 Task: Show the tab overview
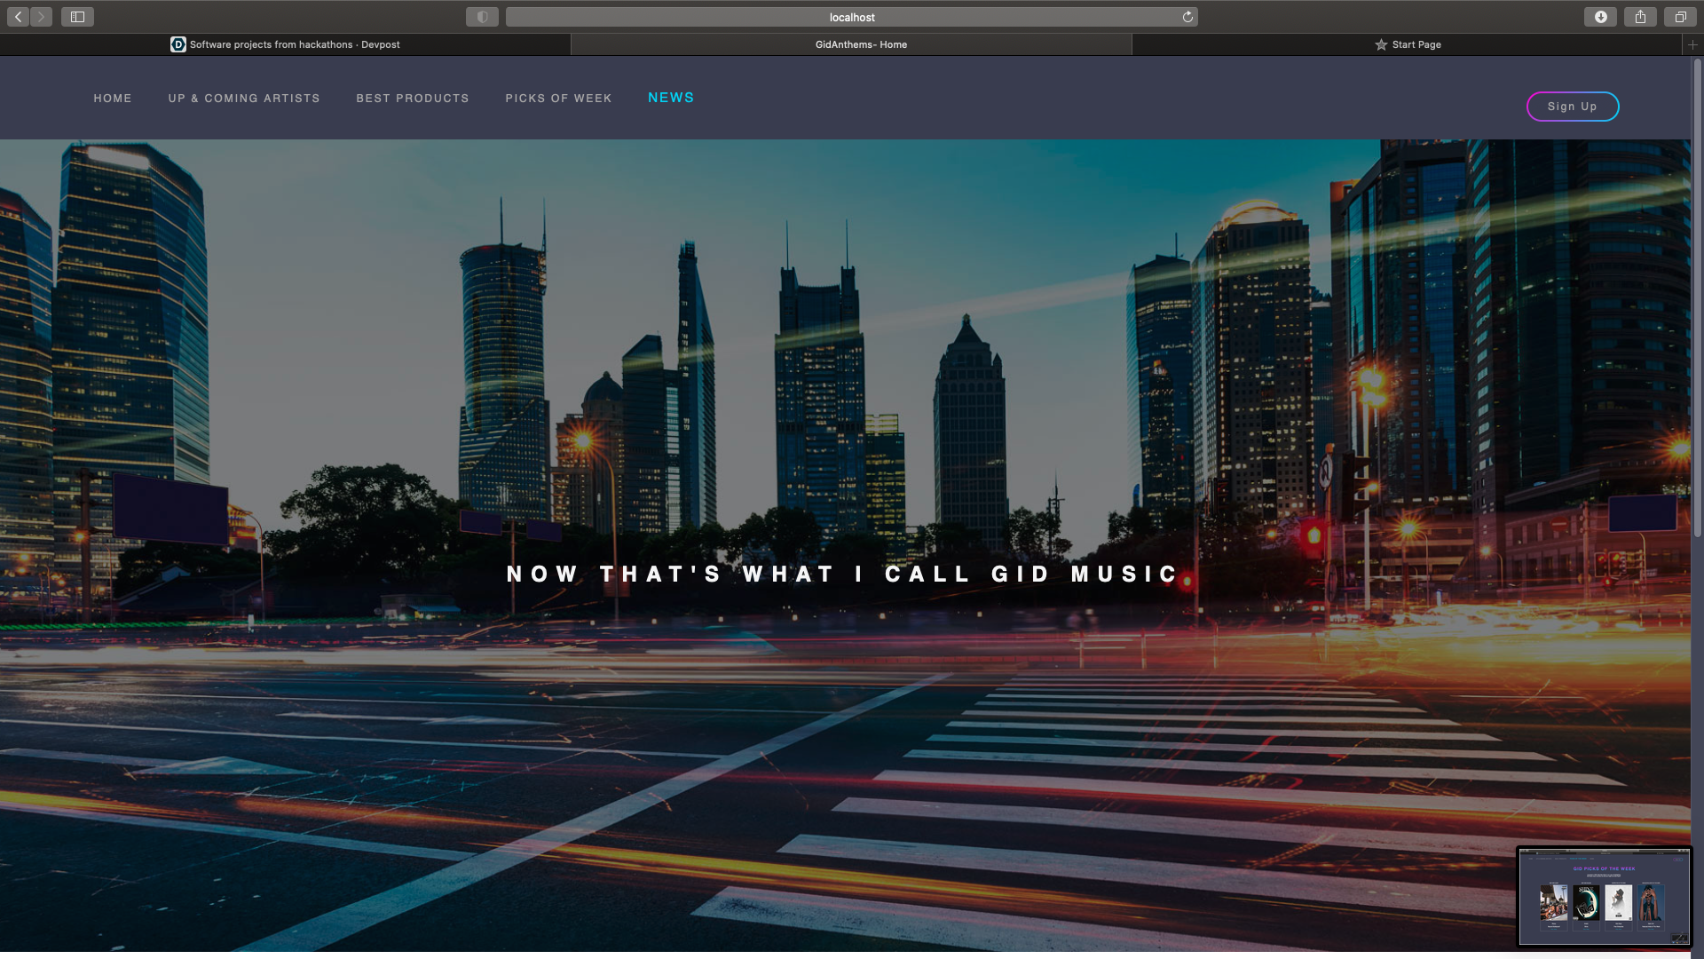tap(1680, 17)
